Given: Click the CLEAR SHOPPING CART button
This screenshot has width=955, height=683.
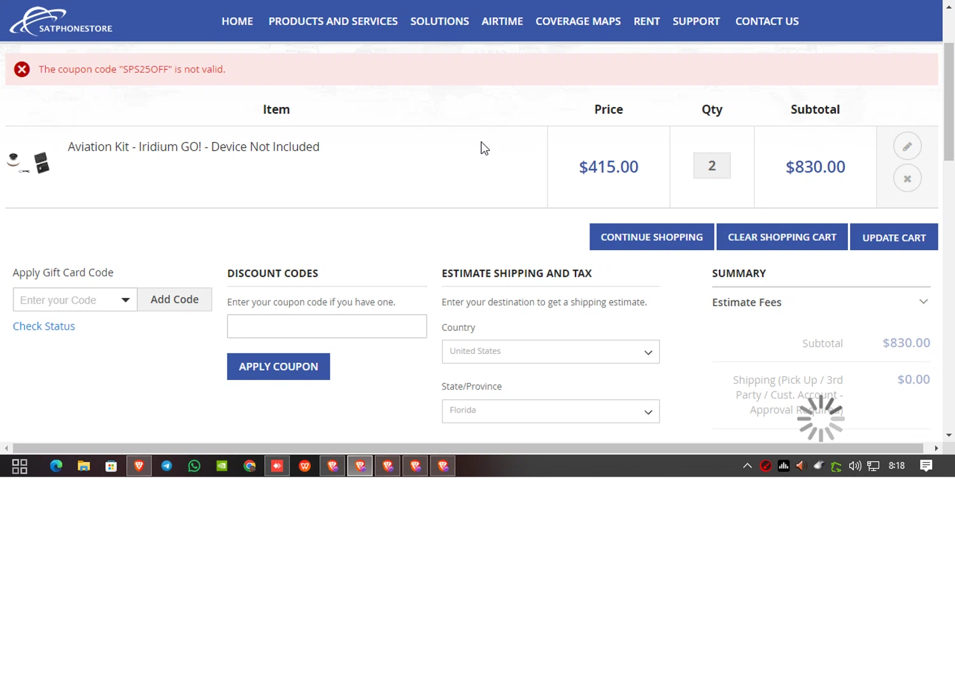Looking at the screenshot, I should 782,237.
